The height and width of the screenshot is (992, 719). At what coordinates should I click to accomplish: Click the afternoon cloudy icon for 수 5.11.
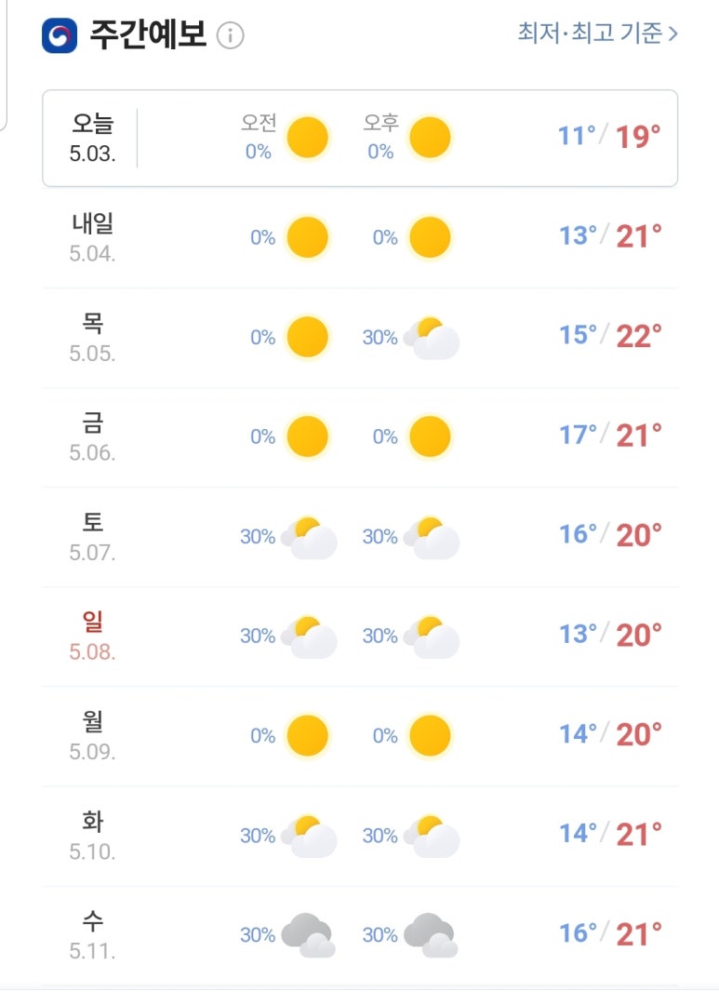pyautogui.click(x=431, y=934)
